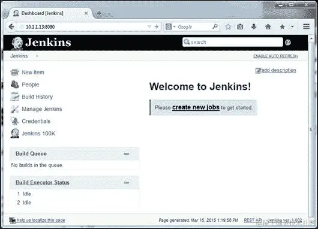Click the page vertical scrollbar up arrow
Viewport: 318px width, 229px height.
[x=311, y=38]
